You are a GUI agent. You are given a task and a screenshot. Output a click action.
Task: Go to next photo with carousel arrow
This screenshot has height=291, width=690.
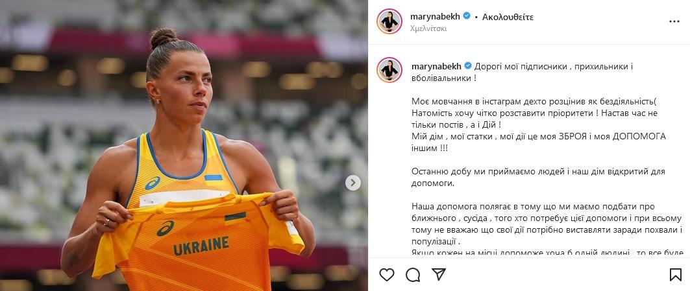[352, 183]
